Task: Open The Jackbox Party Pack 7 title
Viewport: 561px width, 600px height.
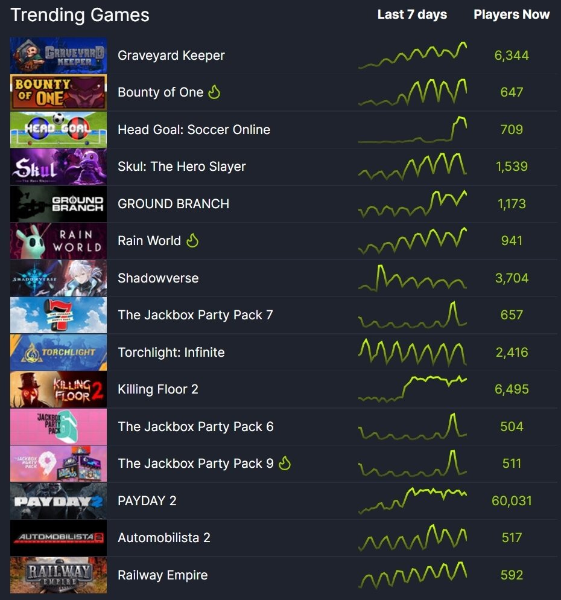Action: [195, 315]
